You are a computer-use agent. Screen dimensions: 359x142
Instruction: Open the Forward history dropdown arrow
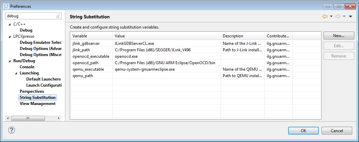[344, 17]
